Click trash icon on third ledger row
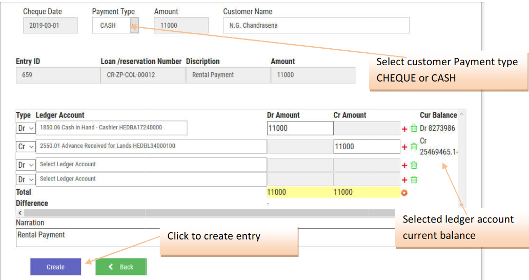Viewport: 529px width, 280px height. pyautogui.click(x=414, y=165)
